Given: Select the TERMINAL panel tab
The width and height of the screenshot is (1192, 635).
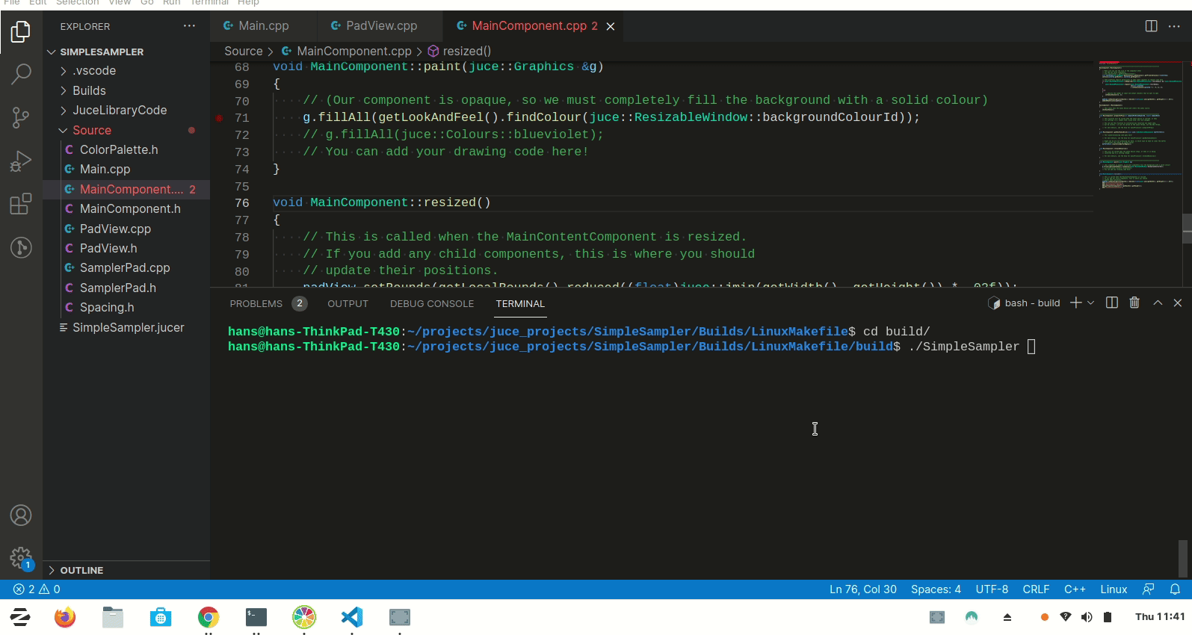Looking at the screenshot, I should tap(520, 303).
